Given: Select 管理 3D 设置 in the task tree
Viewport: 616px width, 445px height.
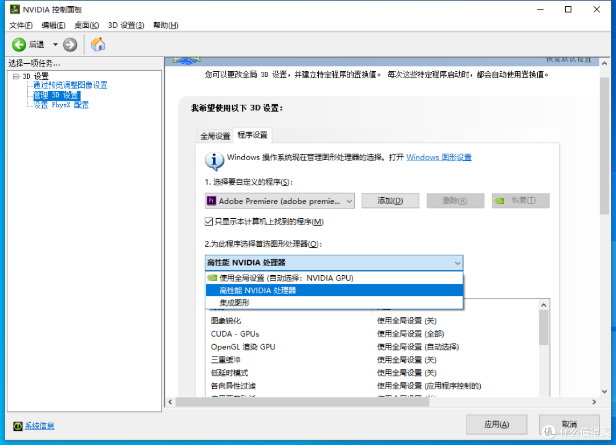Looking at the screenshot, I should click(56, 95).
